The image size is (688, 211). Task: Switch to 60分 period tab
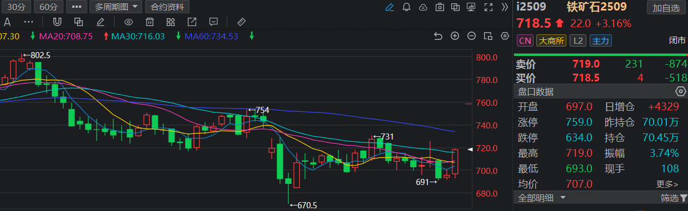[48, 7]
